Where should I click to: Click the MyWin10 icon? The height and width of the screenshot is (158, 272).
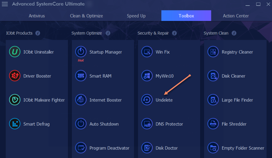(147, 76)
